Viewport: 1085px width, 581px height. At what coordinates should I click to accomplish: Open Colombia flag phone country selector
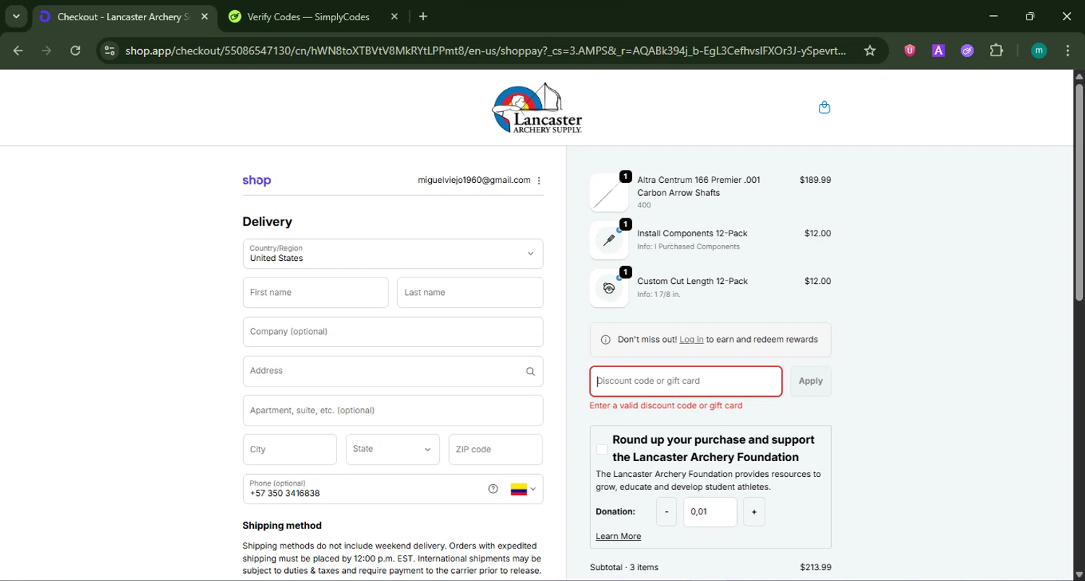tap(524, 489)
